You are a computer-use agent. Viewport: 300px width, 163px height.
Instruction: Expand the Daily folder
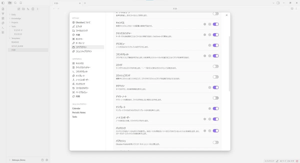[10, 14]
